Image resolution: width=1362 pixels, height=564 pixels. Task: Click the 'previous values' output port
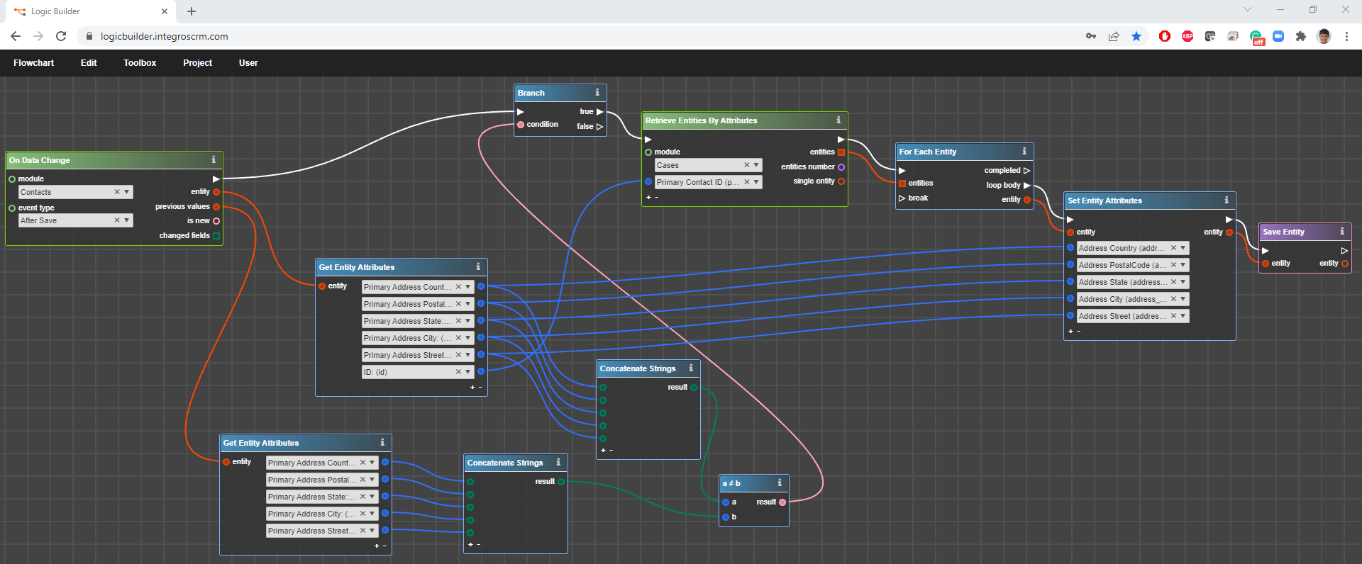pos(216,207)
